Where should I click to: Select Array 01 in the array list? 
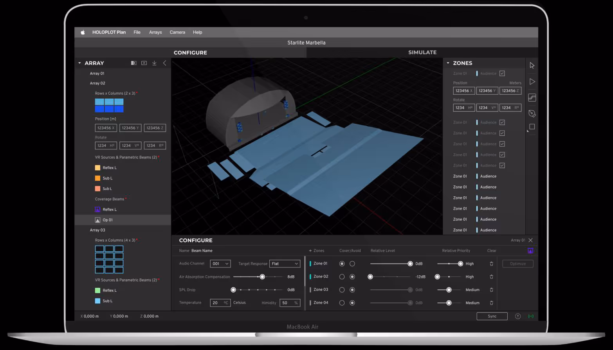point(97,74)
